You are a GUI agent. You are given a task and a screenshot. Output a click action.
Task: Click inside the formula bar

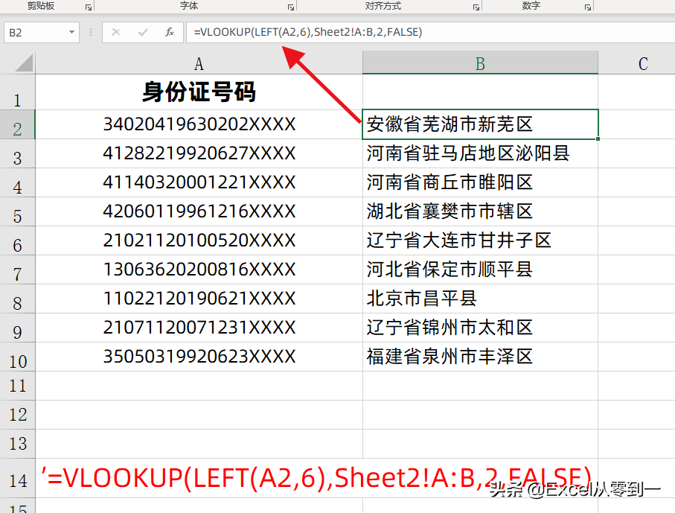click(335, 32)
